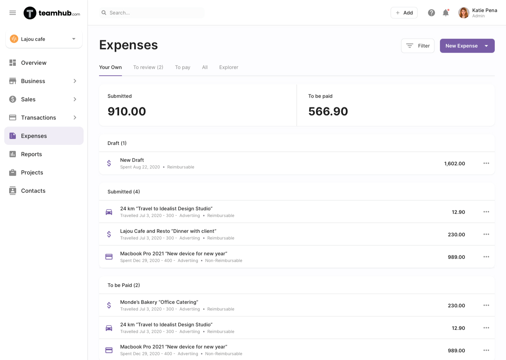This screenshot has height=360, width=506.
Task: Click the 1,602.00 draft amount
Action: pyautogui.click(x=455, y=163)
